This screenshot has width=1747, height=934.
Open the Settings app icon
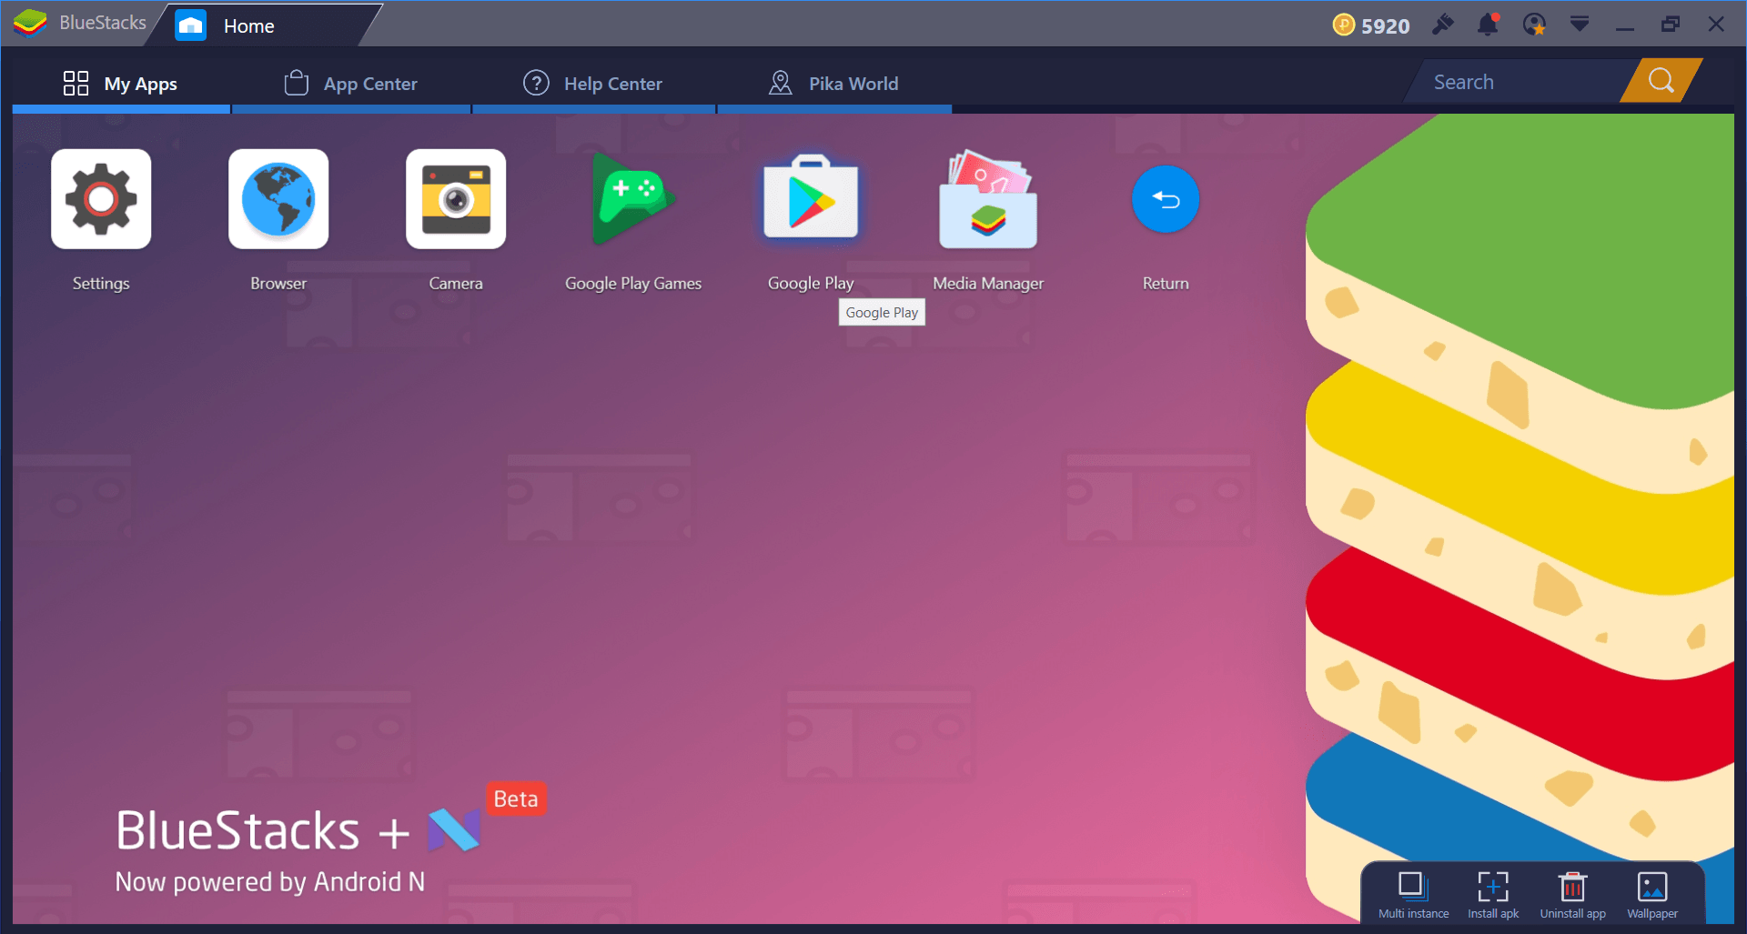101,199
